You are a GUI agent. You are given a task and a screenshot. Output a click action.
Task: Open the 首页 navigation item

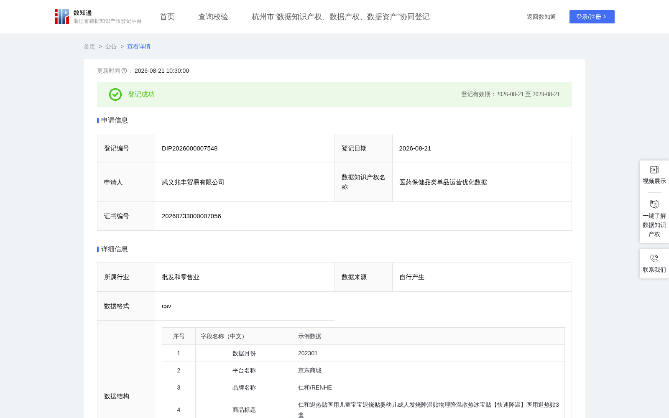click(x=167, y=17)
